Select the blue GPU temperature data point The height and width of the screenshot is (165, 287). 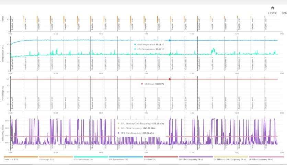click(x=170, y=41)
